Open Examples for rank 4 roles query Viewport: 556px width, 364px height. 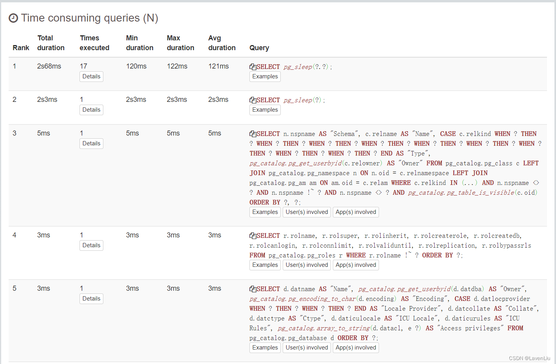click(265, 265)
